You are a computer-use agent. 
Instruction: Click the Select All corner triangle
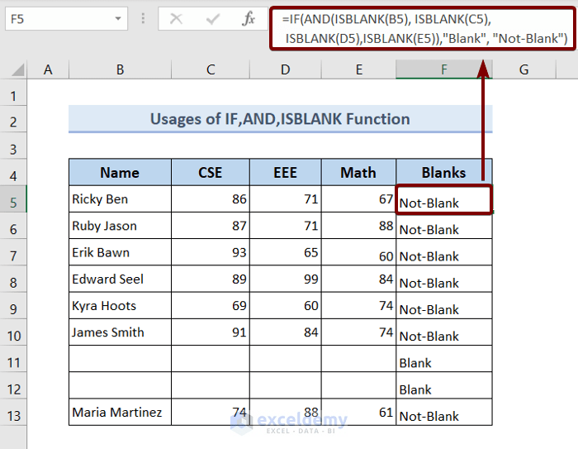coord(17,69)
